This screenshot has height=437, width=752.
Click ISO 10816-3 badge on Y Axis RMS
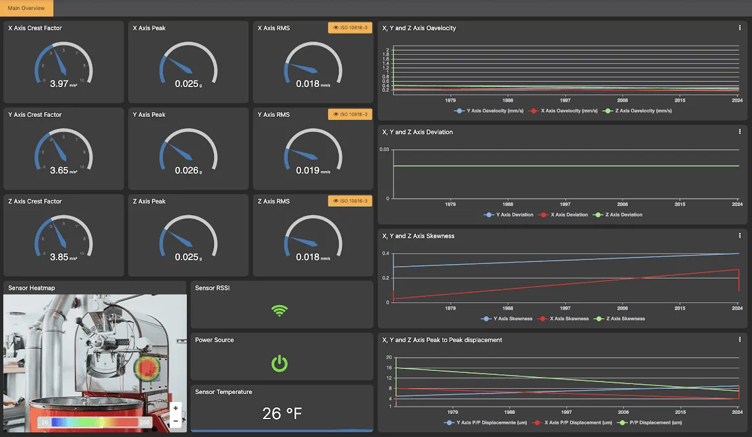coord(350,114)
